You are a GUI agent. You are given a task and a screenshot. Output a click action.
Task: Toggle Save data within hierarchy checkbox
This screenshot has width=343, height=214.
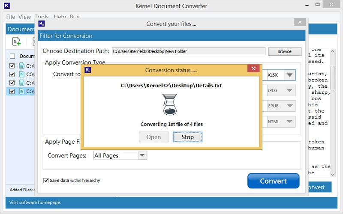tap(46, 181)
